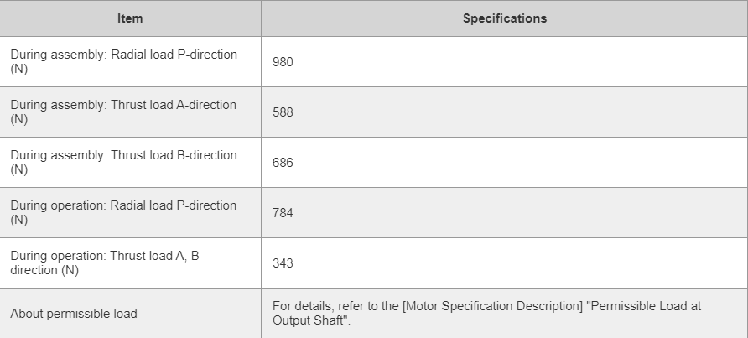Click the value 686
This screenshot has height=338, width=748.
pyautogui.click(x=283, y=163)
